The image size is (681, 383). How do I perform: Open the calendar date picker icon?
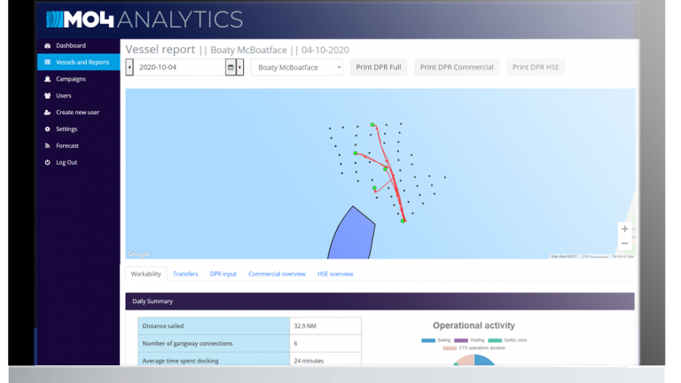[x=231, y=67]
